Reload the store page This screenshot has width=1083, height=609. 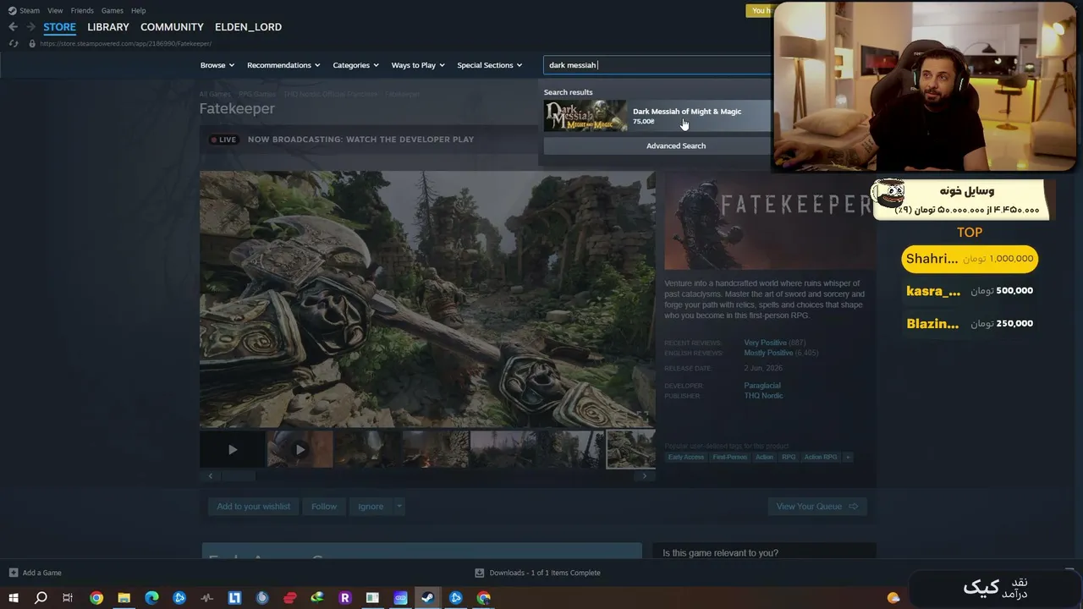click(13, 43)
